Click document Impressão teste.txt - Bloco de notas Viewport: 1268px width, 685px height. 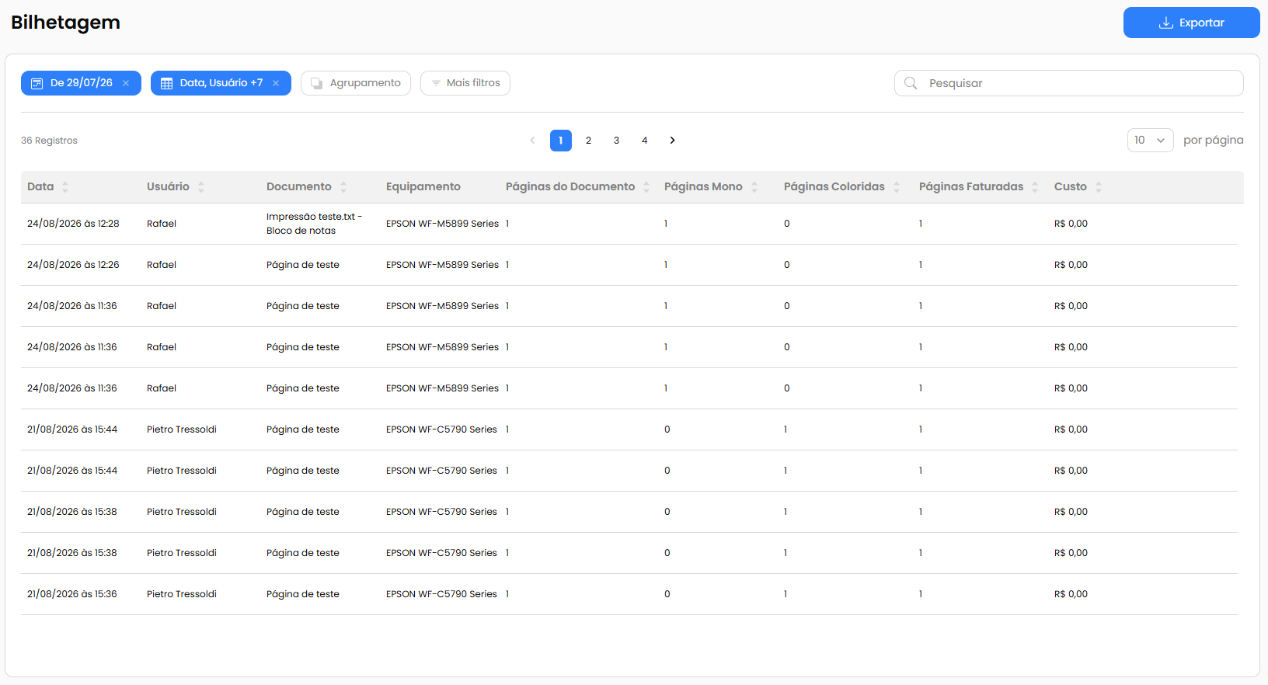(x=314, y=224)
